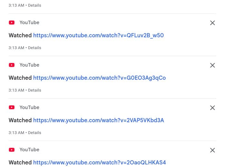The width and height of the screenshot is (232, 167).
Task: Click the YouTube label above the 2OaoQLHKAS4 link
Action: click(29, 150)
